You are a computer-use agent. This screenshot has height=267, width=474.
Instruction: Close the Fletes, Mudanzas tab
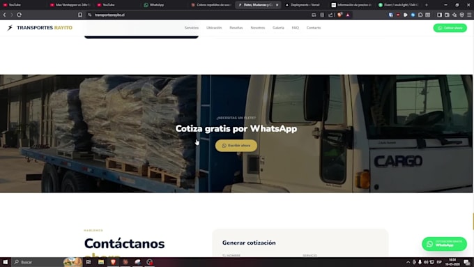277,5
